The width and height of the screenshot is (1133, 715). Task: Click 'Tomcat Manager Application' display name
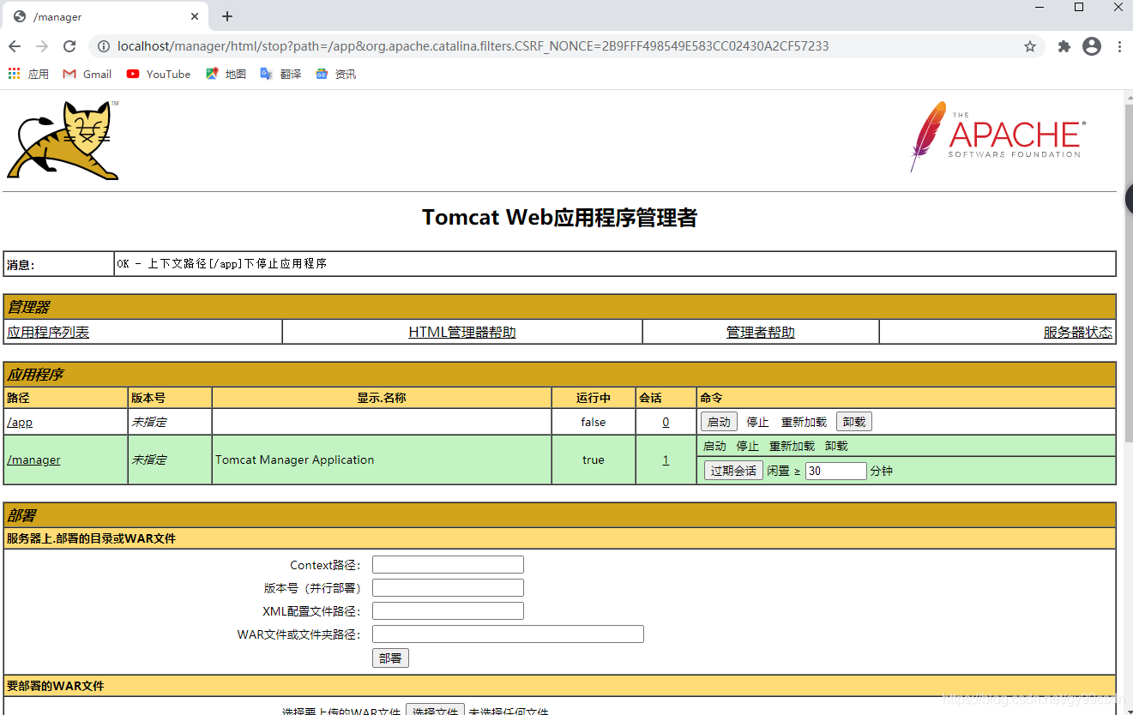tap(294, 460)
